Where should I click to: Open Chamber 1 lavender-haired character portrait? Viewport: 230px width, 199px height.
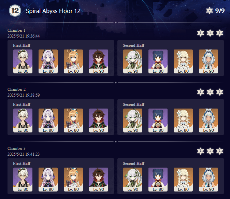pyautogui.click(x=48, y=61)
